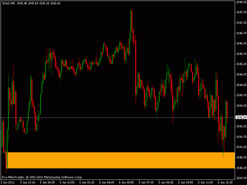Click the 1547.25 price scale label
The width and height of the screenshot is (247, 185).
tap(241, 23)
